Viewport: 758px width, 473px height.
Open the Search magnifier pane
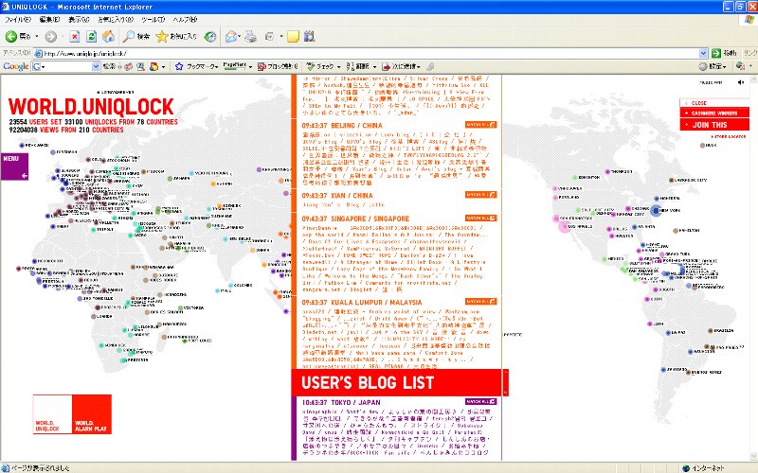(129, 36)
